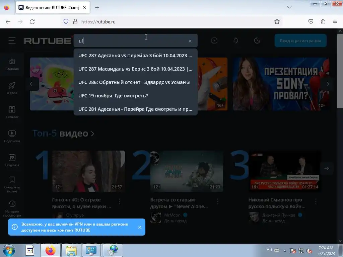Select suggestion UFC 287 Адесанья vs Перейра

[x=136, y=56]
